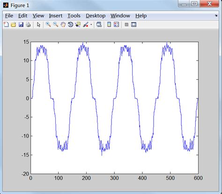
Task: Click Show Plot Tools and Dock button
Action: [x=134, y=24]
